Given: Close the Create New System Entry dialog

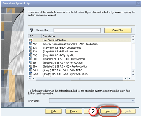Looking at the screenshot, I should pos(138,4).
